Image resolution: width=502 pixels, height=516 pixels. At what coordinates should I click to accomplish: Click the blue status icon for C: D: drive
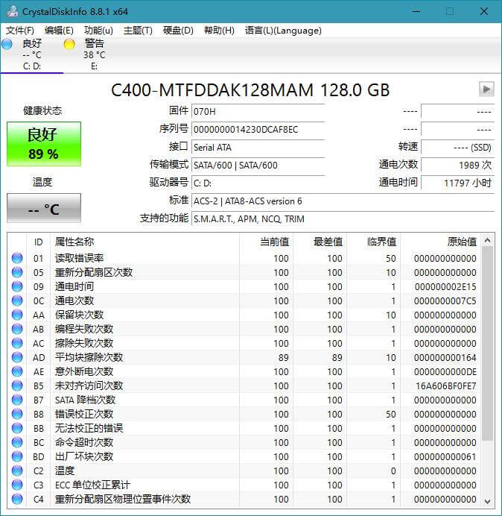(x=7, y=44)
